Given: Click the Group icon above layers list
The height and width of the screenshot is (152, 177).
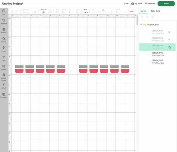Looking at the screenshot, I should tap(142, 17).
